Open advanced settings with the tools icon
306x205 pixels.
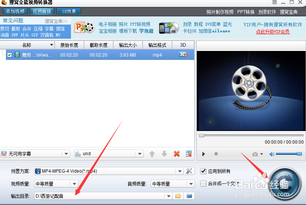189,171
